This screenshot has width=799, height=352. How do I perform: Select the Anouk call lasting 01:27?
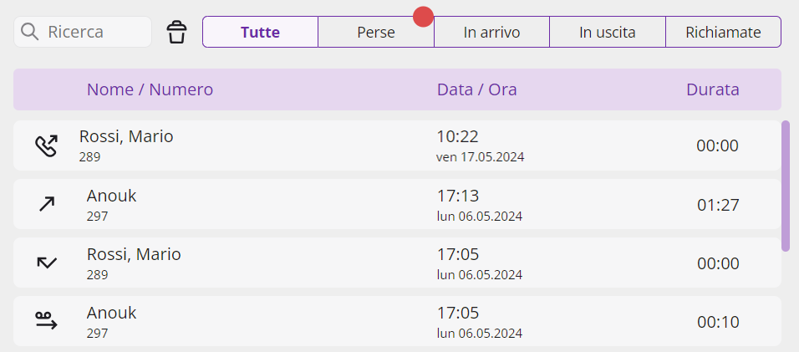pos(397,204)
